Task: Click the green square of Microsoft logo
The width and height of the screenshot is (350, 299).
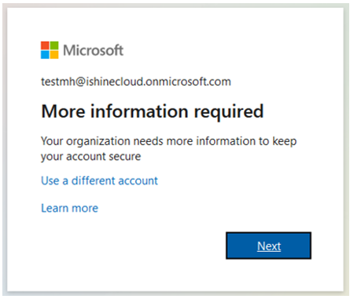Action: point(54,46)
